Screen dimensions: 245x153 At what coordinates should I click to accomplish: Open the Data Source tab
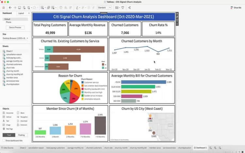tap(7, 148)
